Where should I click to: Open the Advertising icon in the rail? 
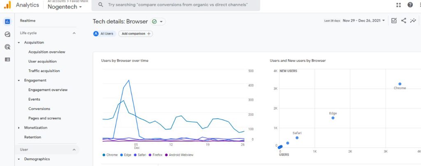[x=7, y=47]
